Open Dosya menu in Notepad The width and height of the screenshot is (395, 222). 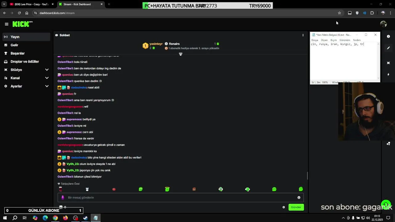314,40
